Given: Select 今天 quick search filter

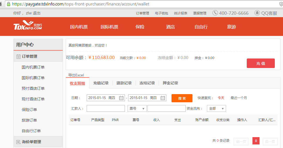Looking at the screenshot, I should click(221, 98).
